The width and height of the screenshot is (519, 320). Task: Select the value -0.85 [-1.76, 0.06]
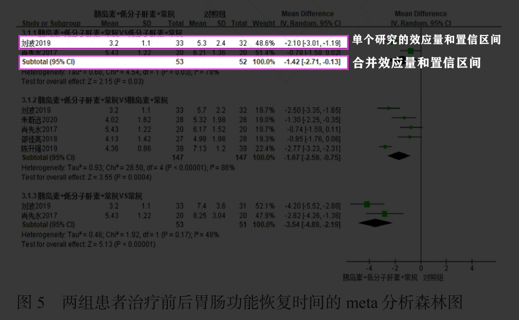(313, 139)
